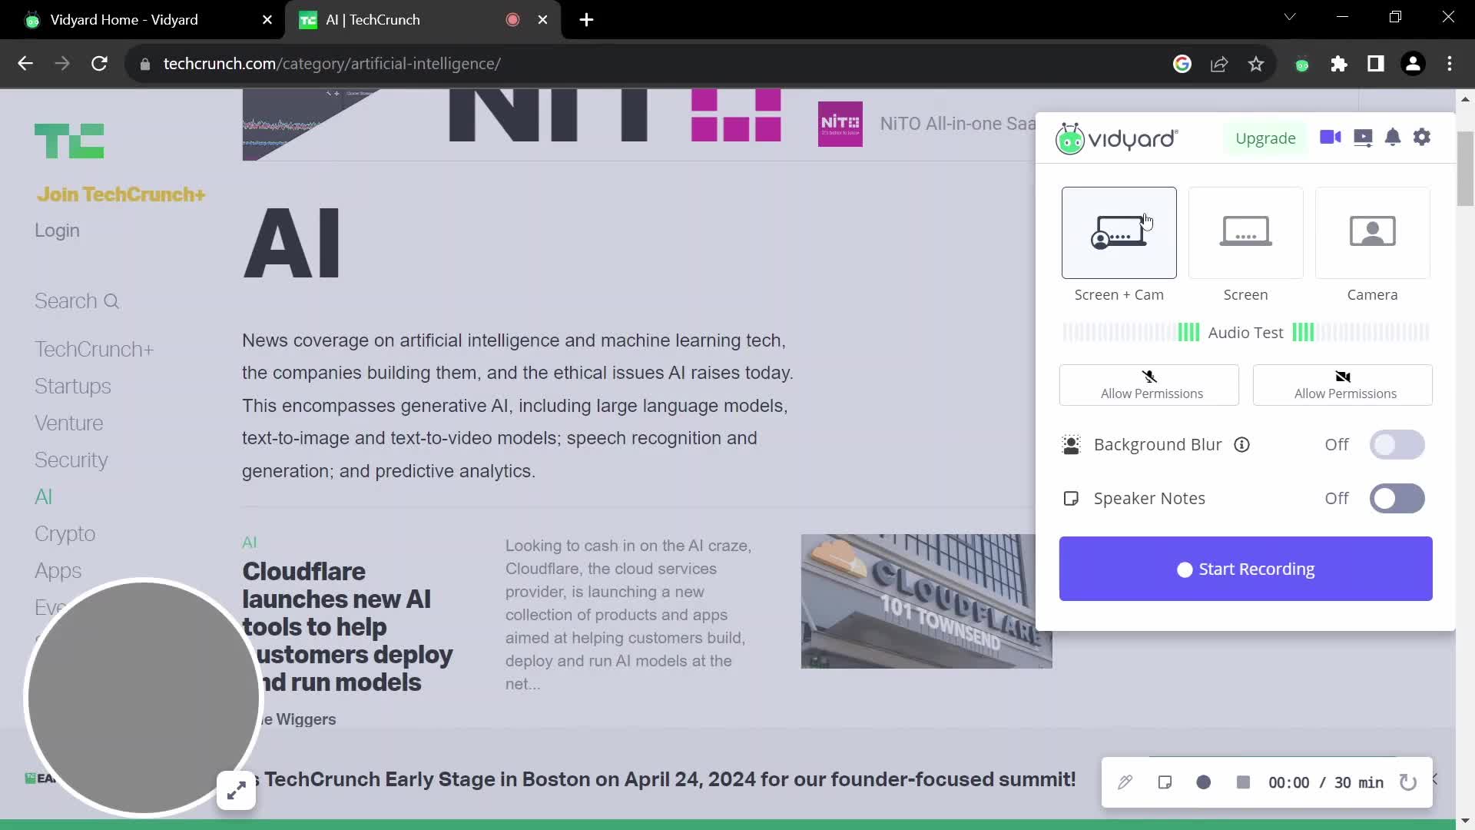1475x830 pixels.
Task: Click the address bar URL
Action: 332,64
